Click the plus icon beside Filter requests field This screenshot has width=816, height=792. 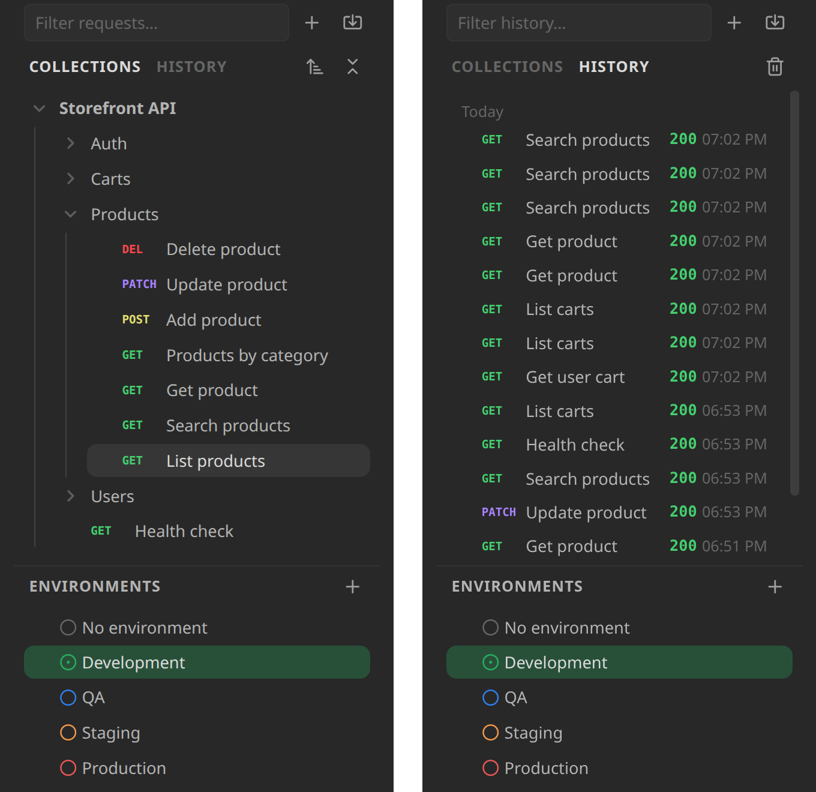click(311, 23)
